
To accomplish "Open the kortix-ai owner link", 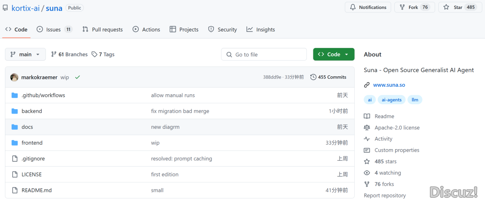I will (x=26, y=8).
